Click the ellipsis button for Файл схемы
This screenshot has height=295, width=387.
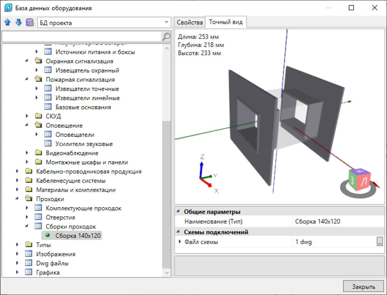[x=380, y=242]
